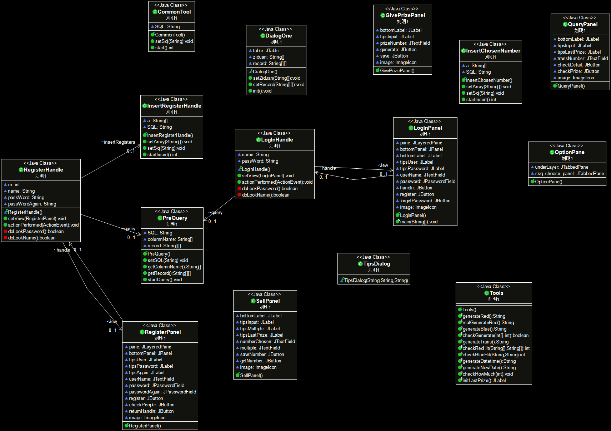Select the QueryPanel class icon

point(565,24)
